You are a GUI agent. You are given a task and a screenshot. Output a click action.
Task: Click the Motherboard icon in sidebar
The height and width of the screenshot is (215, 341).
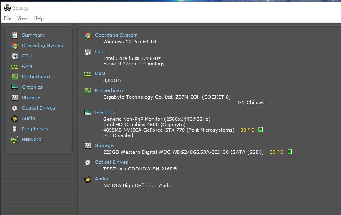(x=15, y=77)
